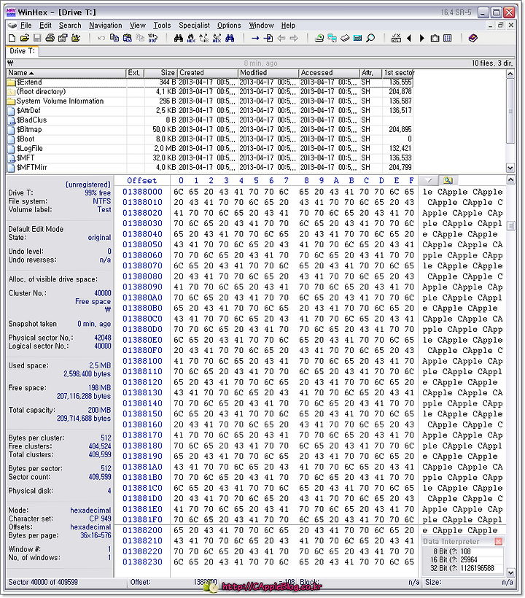Viewport: 525px width, 598px height.
Task: Click the Paste Clipboard icon
Action: coord(128,38)
